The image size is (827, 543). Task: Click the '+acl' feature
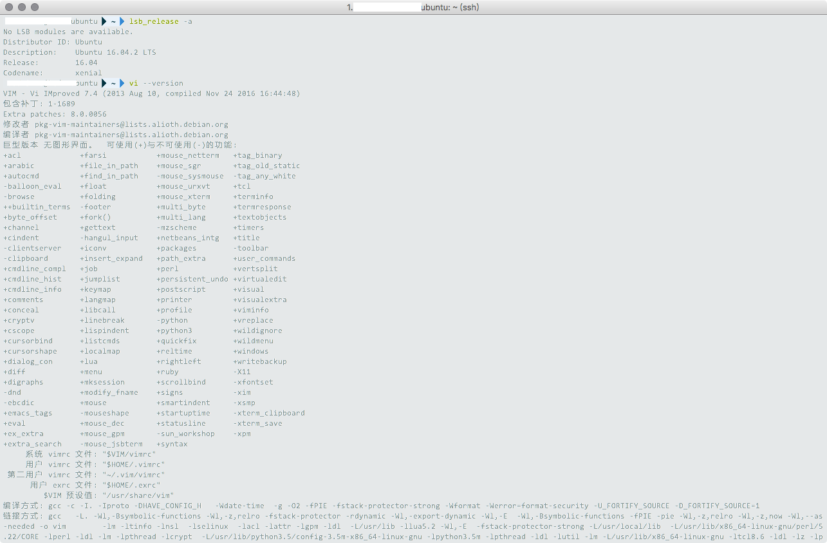tap(12, 155)
